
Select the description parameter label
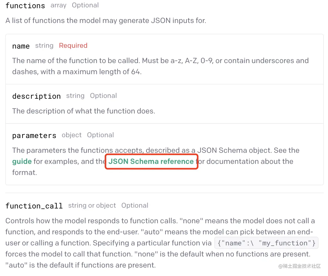tap(36, 96)
